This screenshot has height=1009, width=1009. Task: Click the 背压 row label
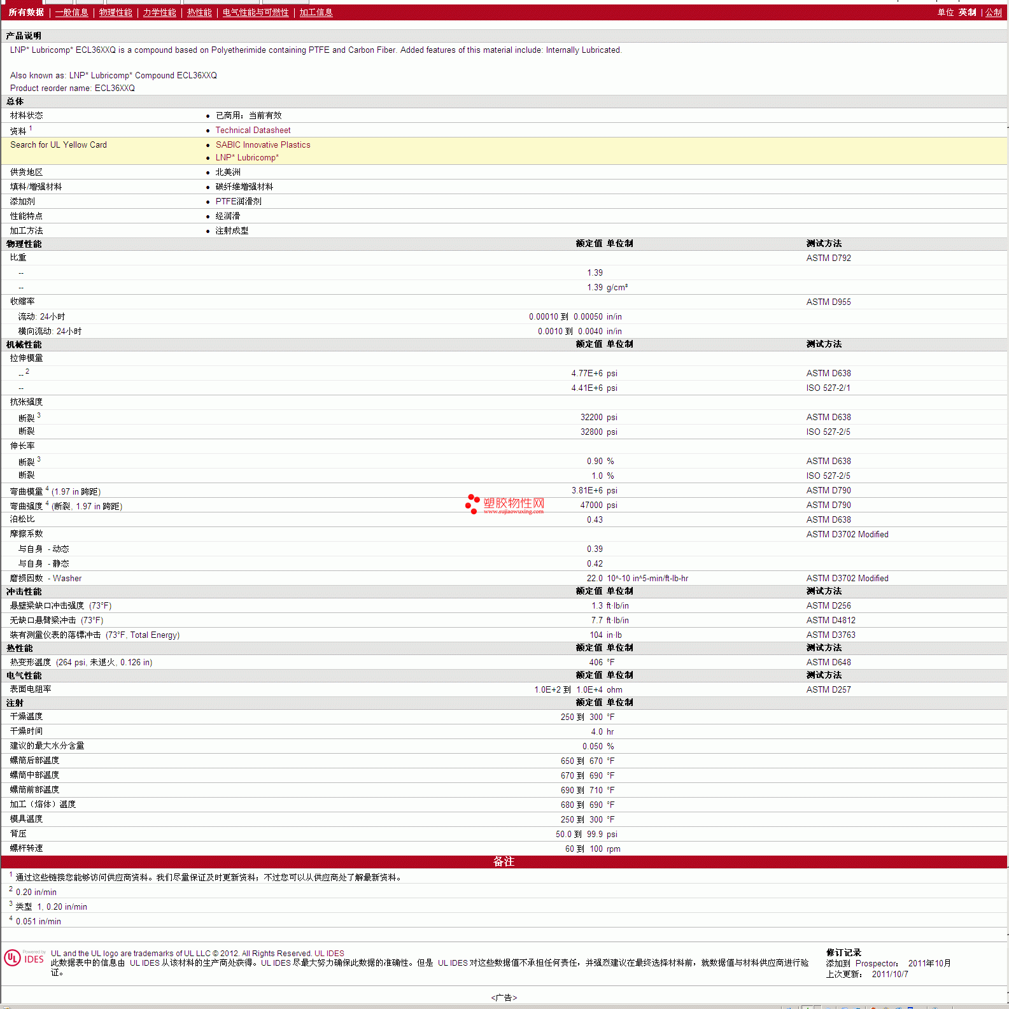18,834
